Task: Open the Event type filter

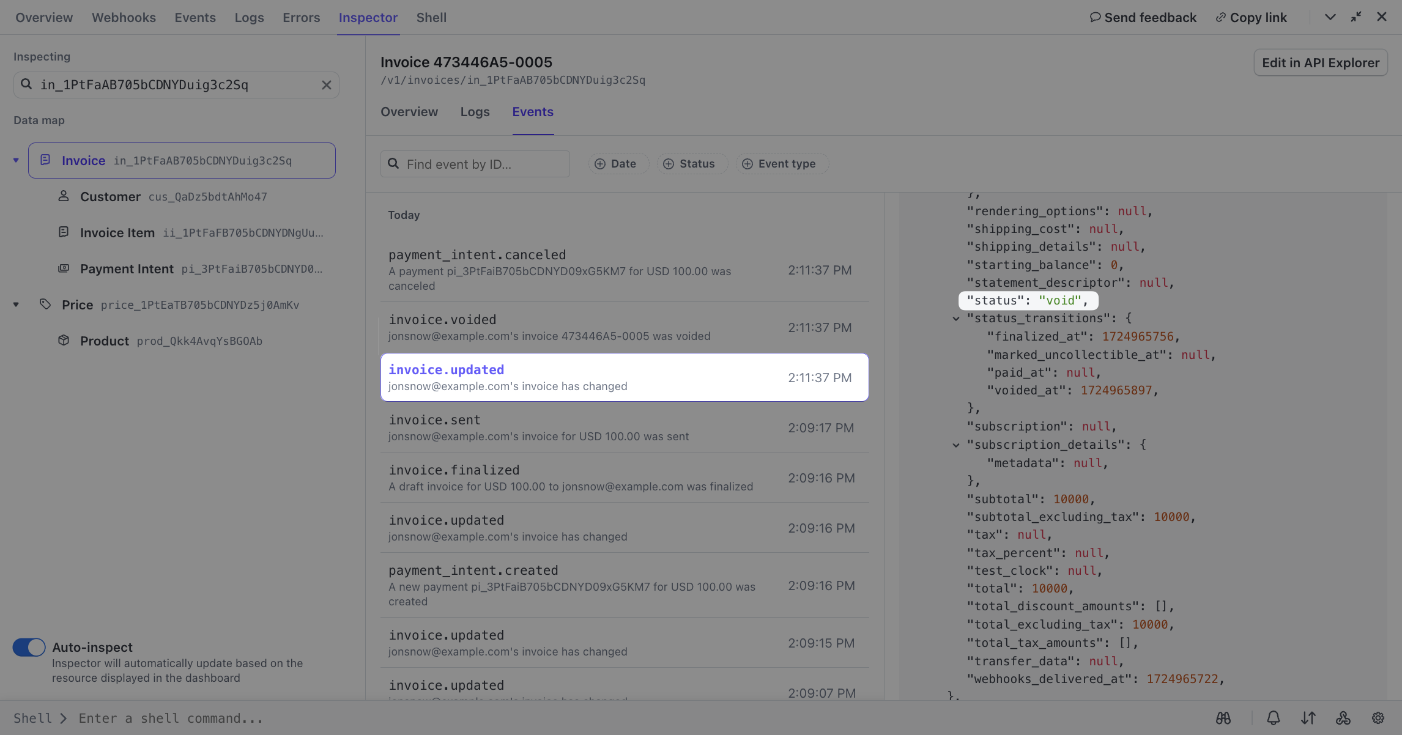Action: point(779,164)
